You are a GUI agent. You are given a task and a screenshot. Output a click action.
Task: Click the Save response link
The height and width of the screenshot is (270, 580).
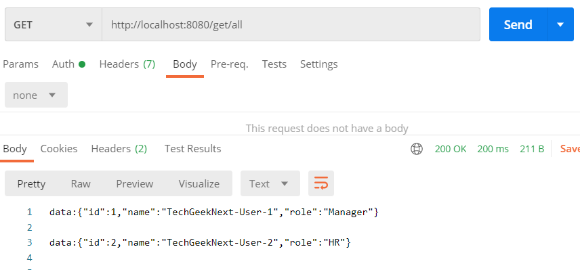(x=570, y=149)
